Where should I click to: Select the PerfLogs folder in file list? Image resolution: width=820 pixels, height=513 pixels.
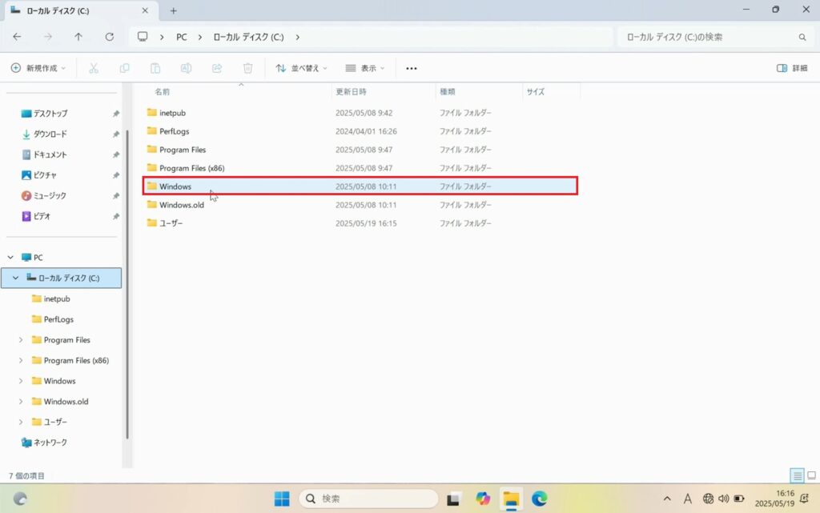click(360, 131)
